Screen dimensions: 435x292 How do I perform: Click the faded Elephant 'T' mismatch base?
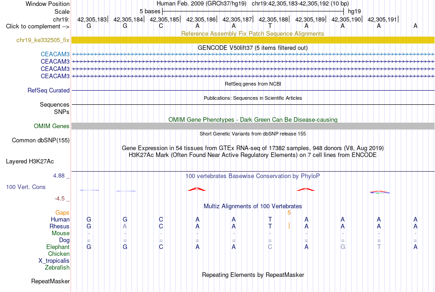tap(379, 247)
